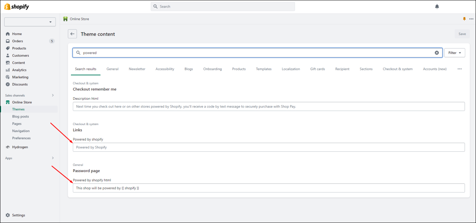The width and height of the screenshot is (476, 223).
Task: Open Blog posts in the sidebar
Action: pyautogui.click(x=20, y=116)
